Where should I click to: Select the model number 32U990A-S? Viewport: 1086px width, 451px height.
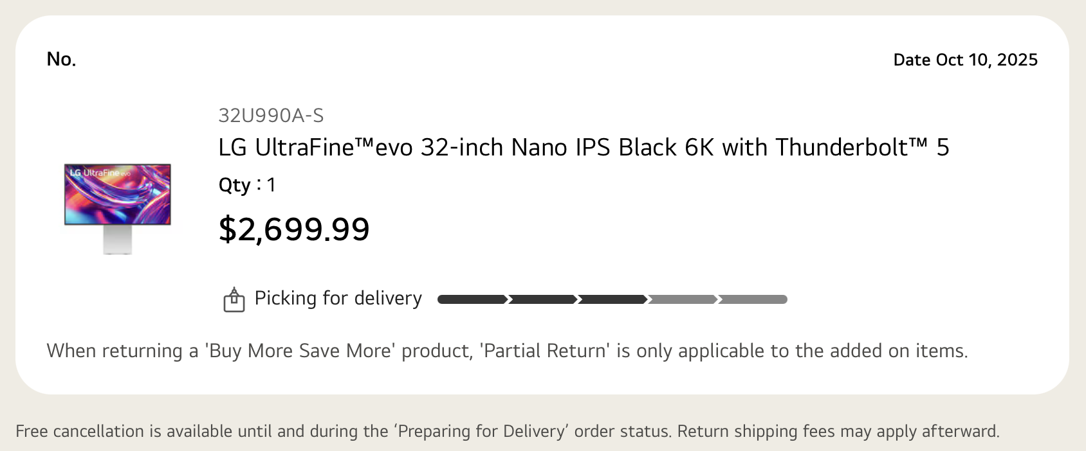271,116
